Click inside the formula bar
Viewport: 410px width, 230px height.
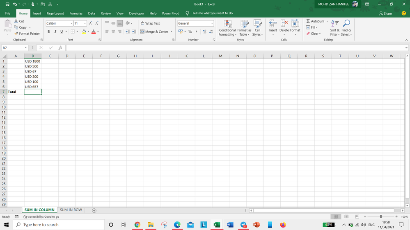pos(235,48)
